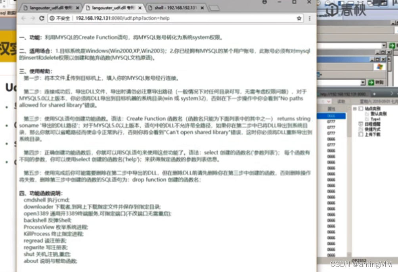Click the Windows logo icon in background dialog

pyautogui.click(x=380, y=66)
